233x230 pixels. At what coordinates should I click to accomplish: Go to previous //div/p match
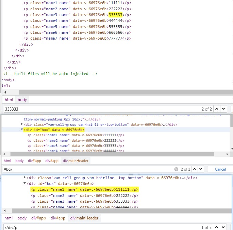pyautogui.click(x=216, y=227)
